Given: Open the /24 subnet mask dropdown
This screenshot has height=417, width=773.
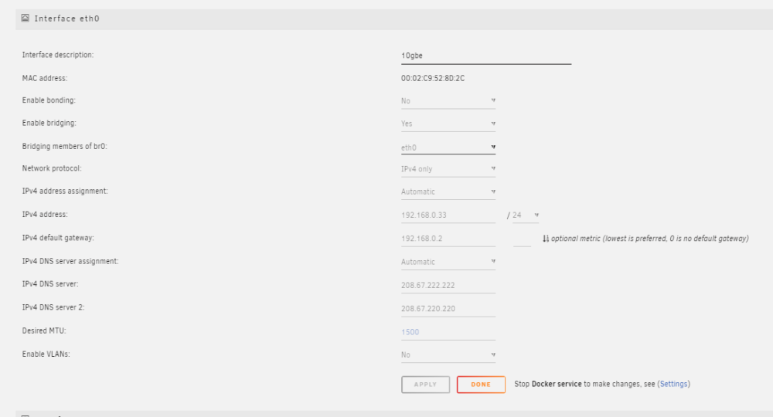Looking at the screenshot, I should [526, 215].
